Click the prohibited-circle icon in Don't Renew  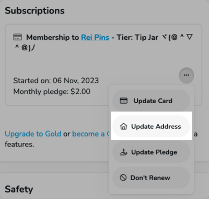click(x=123, y=178)
